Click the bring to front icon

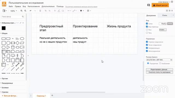pos(46,11)
